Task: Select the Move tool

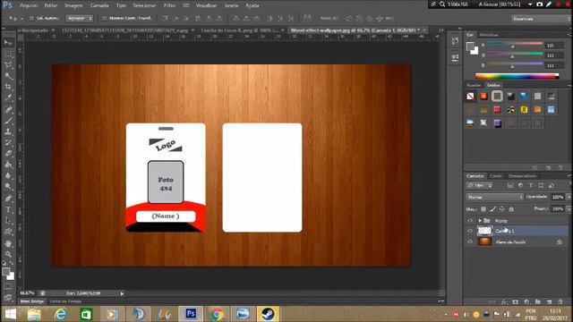Action: coord(8,43)
